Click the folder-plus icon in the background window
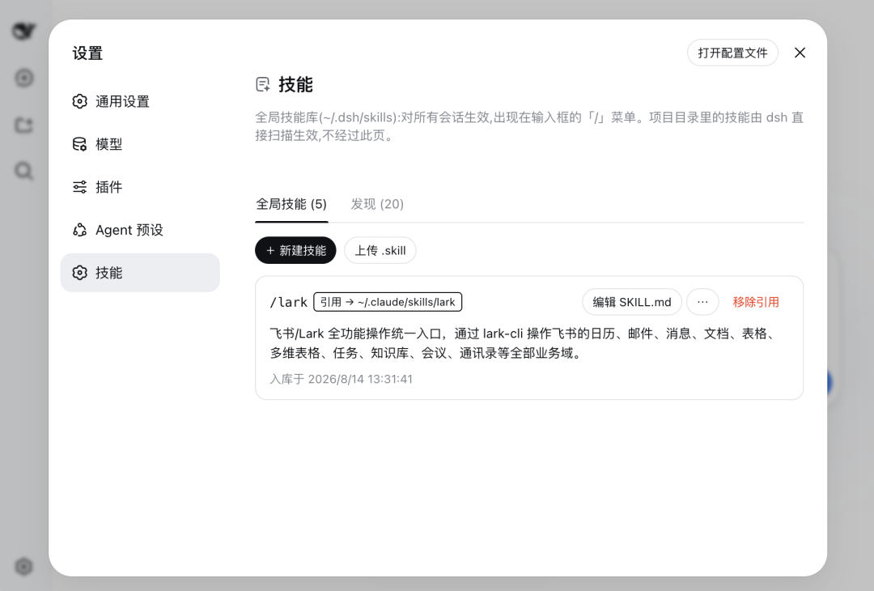This screenshot has width=874, height=591. click(23, 125)
